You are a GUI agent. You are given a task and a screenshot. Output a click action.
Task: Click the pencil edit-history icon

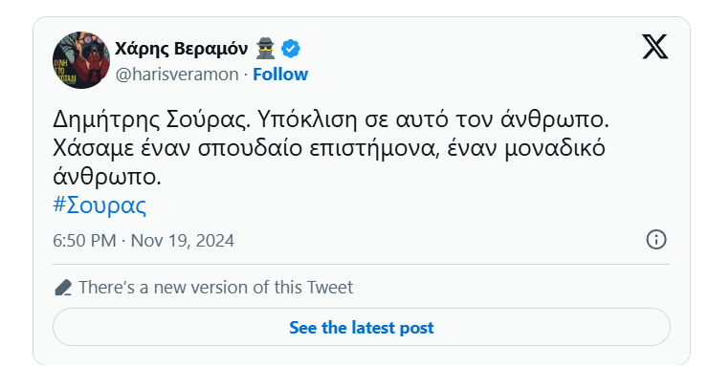coord(63,287)
